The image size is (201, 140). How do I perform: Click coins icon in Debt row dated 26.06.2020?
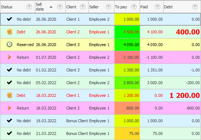[9, 32]
